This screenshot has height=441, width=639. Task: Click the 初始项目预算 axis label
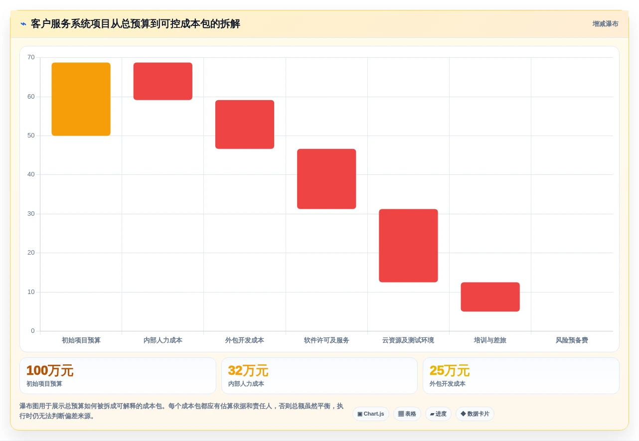tap(81, 340)
